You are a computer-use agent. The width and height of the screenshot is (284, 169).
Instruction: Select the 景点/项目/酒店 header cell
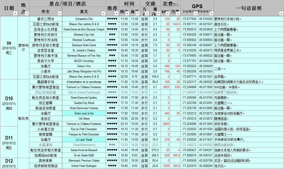68,4
